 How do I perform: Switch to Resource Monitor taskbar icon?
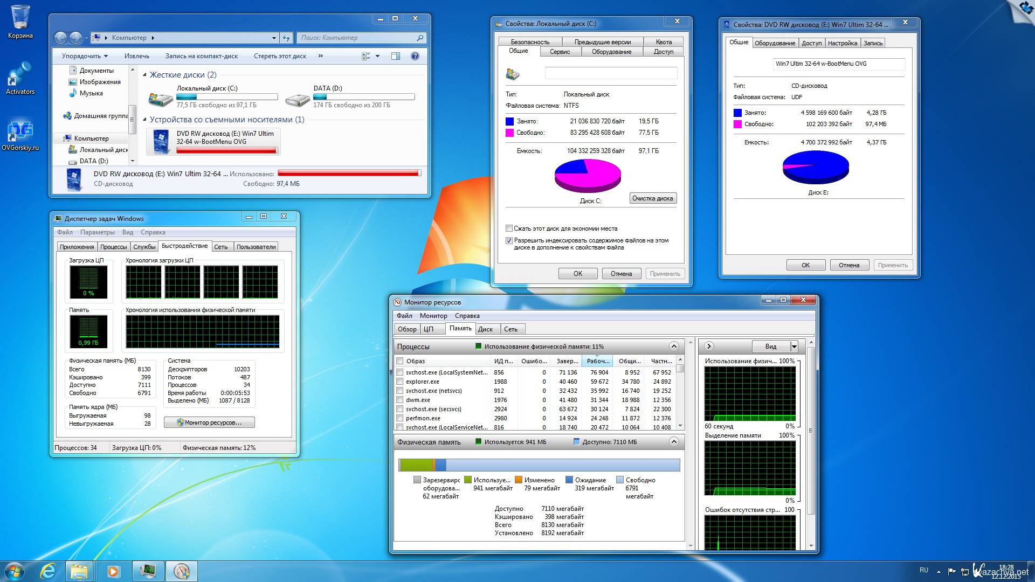tap(182, 571)
